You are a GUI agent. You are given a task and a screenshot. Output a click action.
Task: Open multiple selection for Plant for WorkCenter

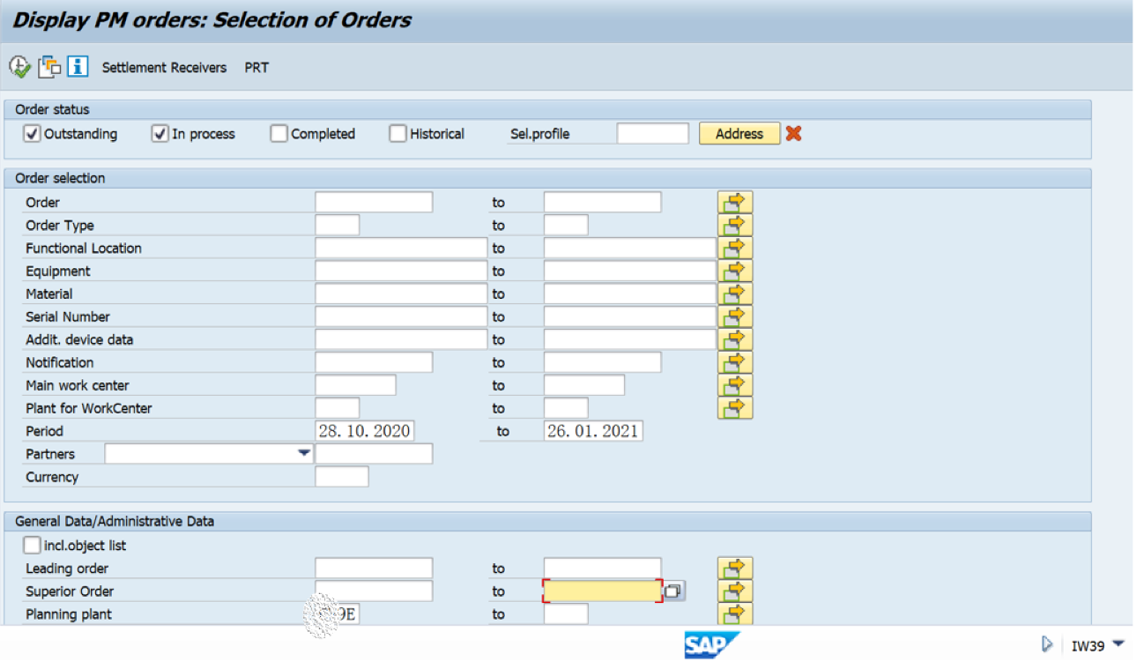click(737, 407)
